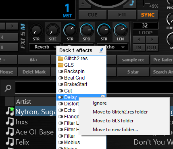Open the Reverb effect dropdown
Viewport: 173px width, 149px height.
(44, 47)
